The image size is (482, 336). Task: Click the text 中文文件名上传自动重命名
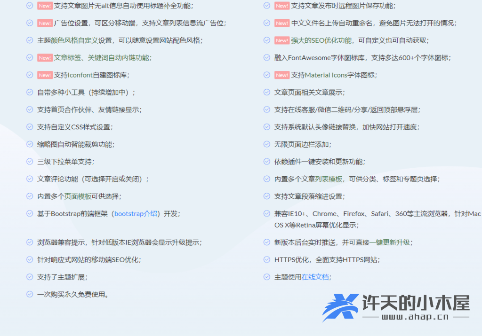(332, 23)
